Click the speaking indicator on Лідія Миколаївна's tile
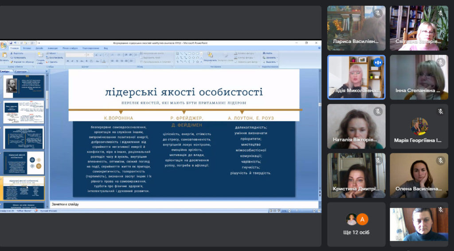Screen dimensions: 454x251 click(x=378, y=62)
